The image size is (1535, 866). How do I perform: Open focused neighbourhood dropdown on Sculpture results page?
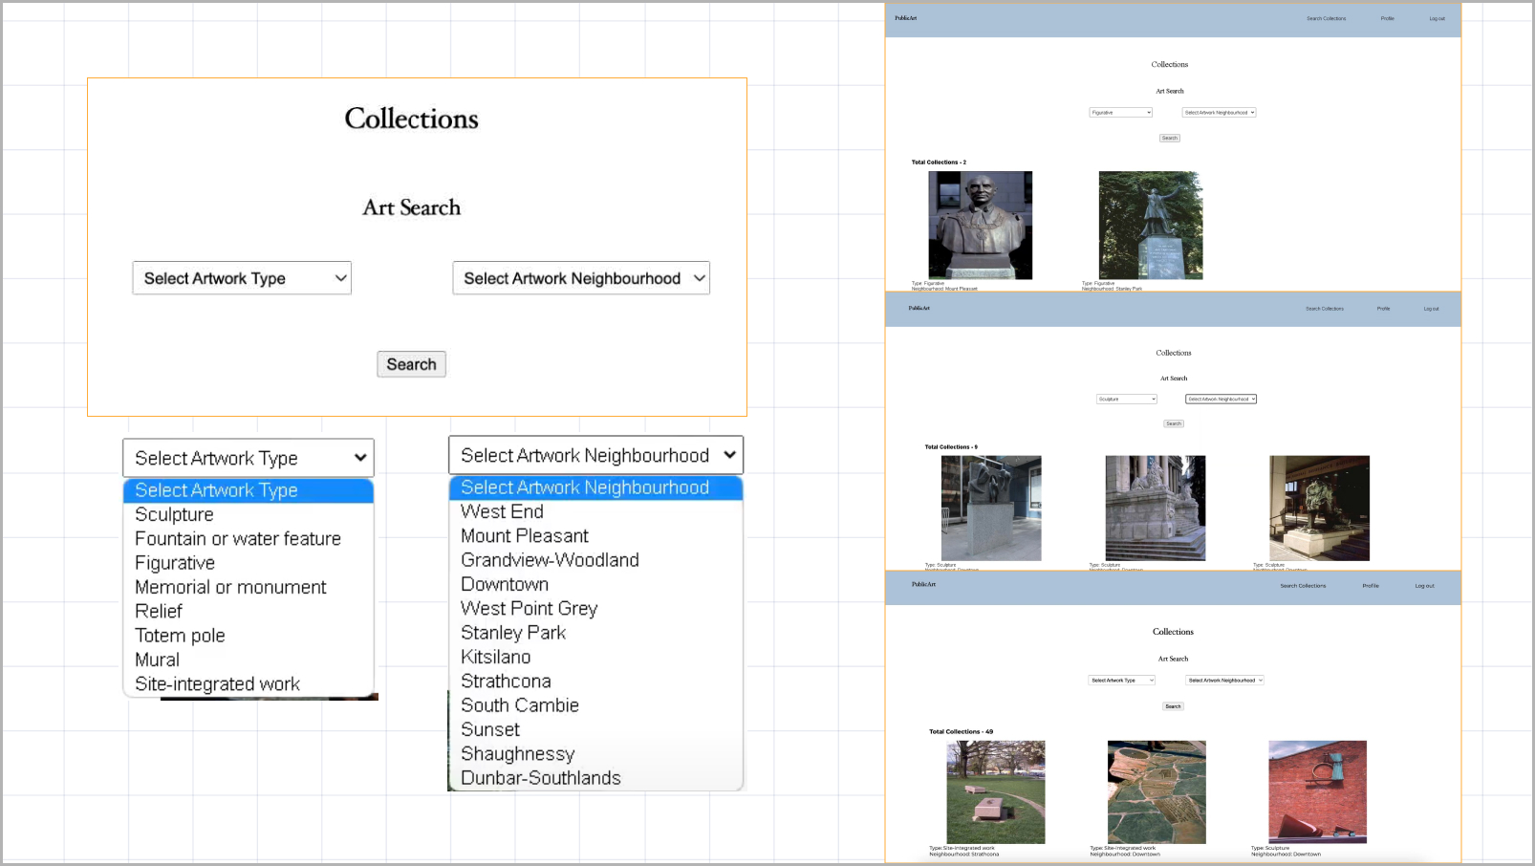[x=1222, y=400]
